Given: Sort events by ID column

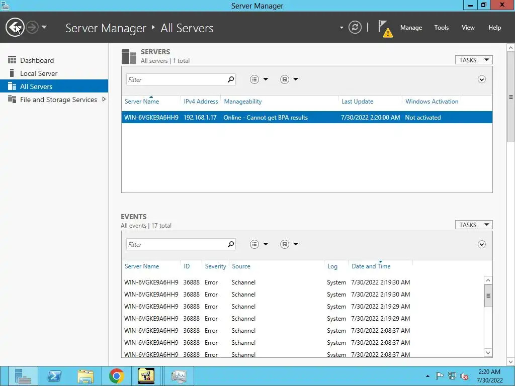Looking at the screenshot, I should (187, 266).
